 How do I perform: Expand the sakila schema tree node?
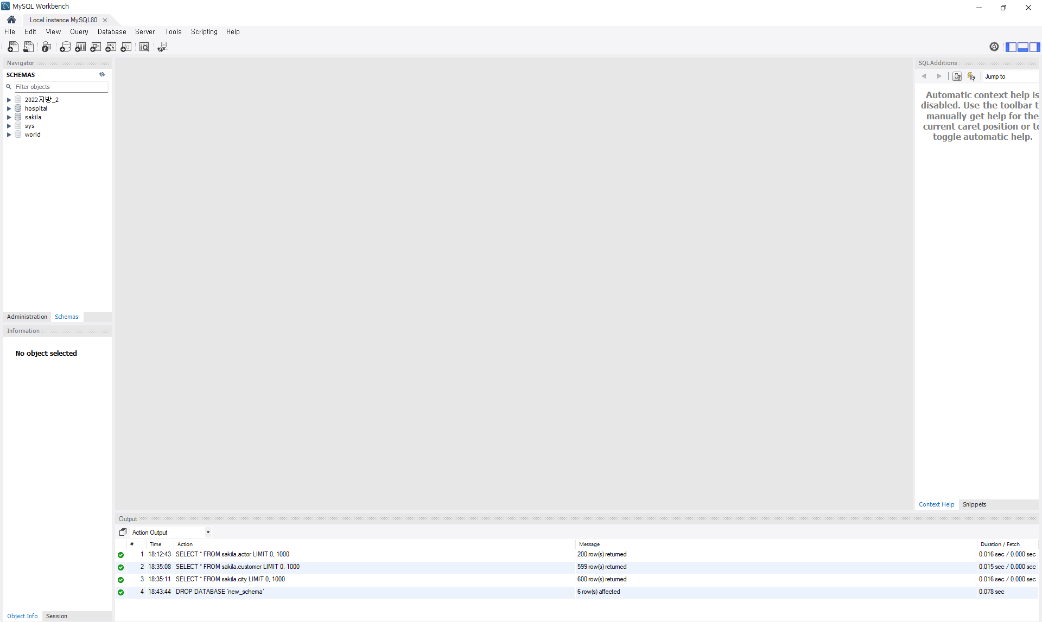9,117
